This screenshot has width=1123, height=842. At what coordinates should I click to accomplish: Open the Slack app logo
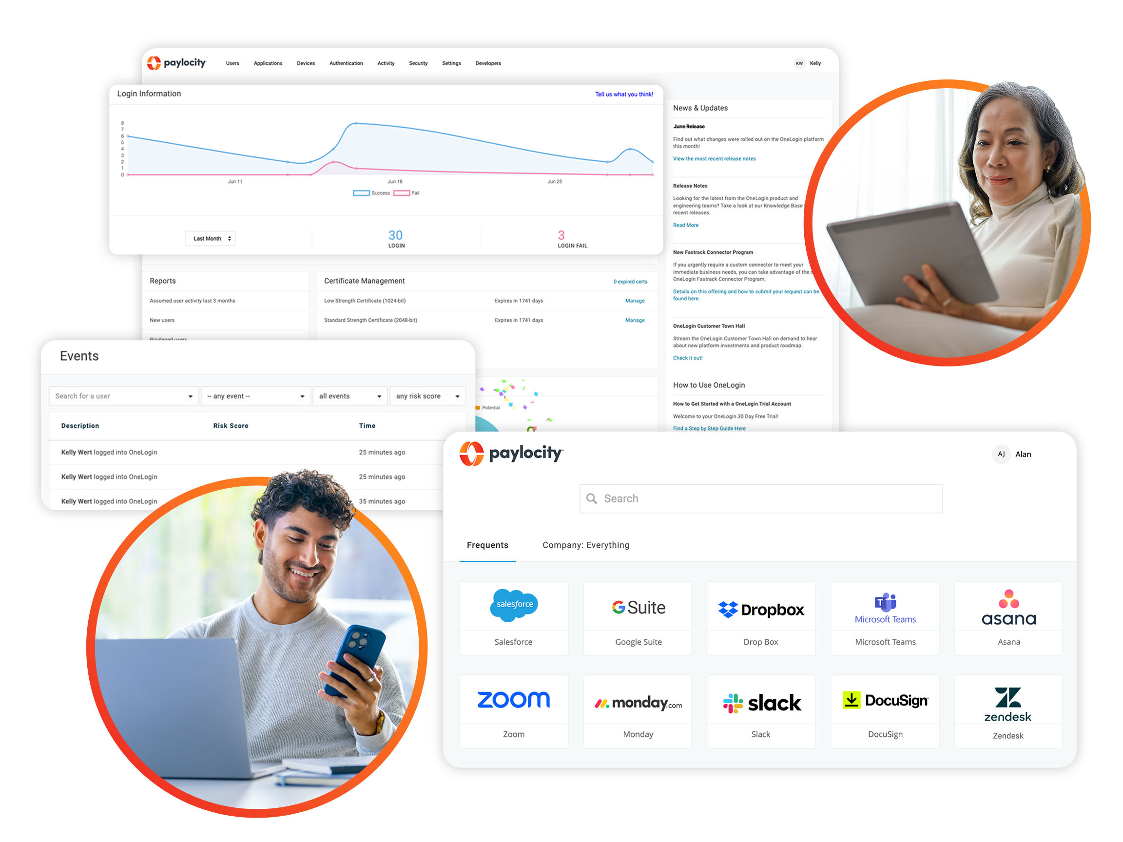pos(761,703)
